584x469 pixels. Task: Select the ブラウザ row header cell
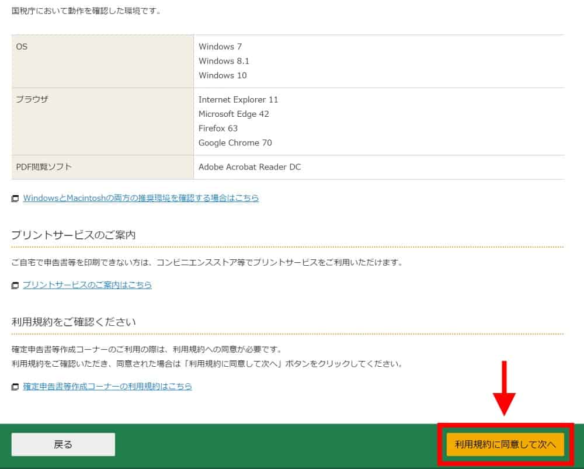pos(102,121)
